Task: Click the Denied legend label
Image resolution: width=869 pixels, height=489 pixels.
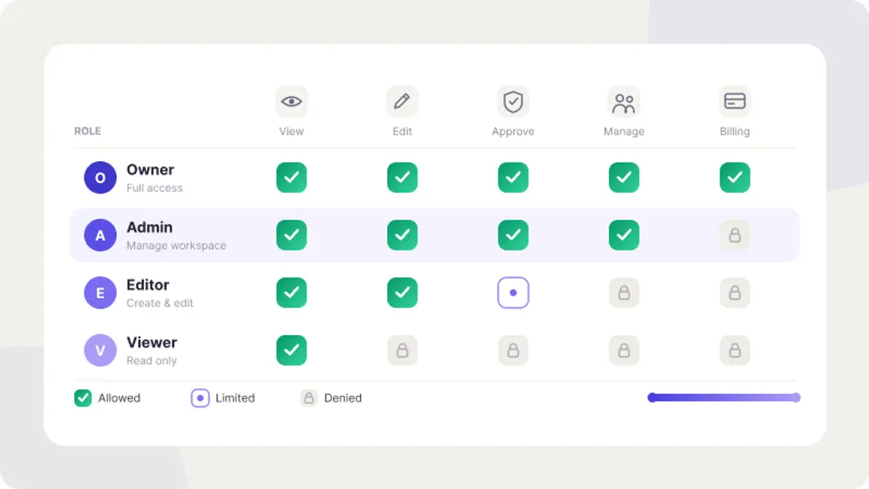Action: [343, 398]
